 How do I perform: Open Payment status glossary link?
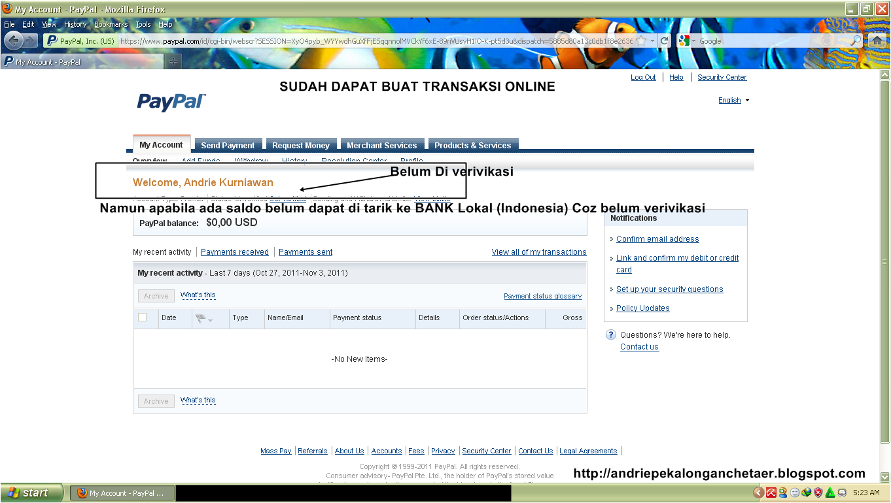click(543, 296)
